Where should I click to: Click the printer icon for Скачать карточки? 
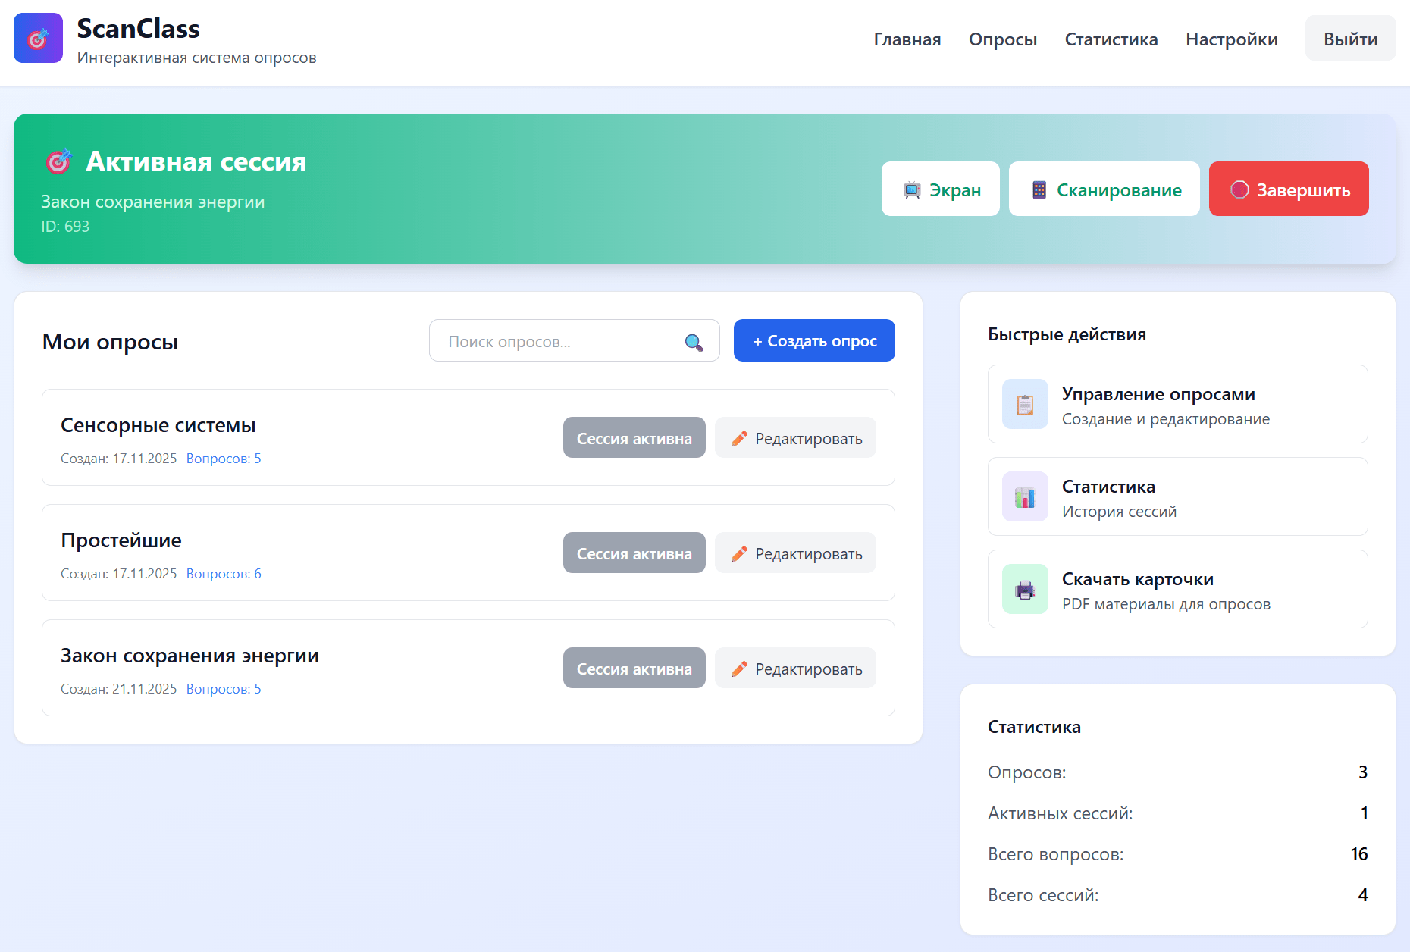[x=1025, y=590]
